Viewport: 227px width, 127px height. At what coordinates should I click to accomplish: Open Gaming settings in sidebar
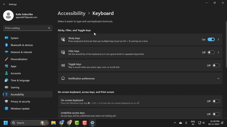[28, 87]
